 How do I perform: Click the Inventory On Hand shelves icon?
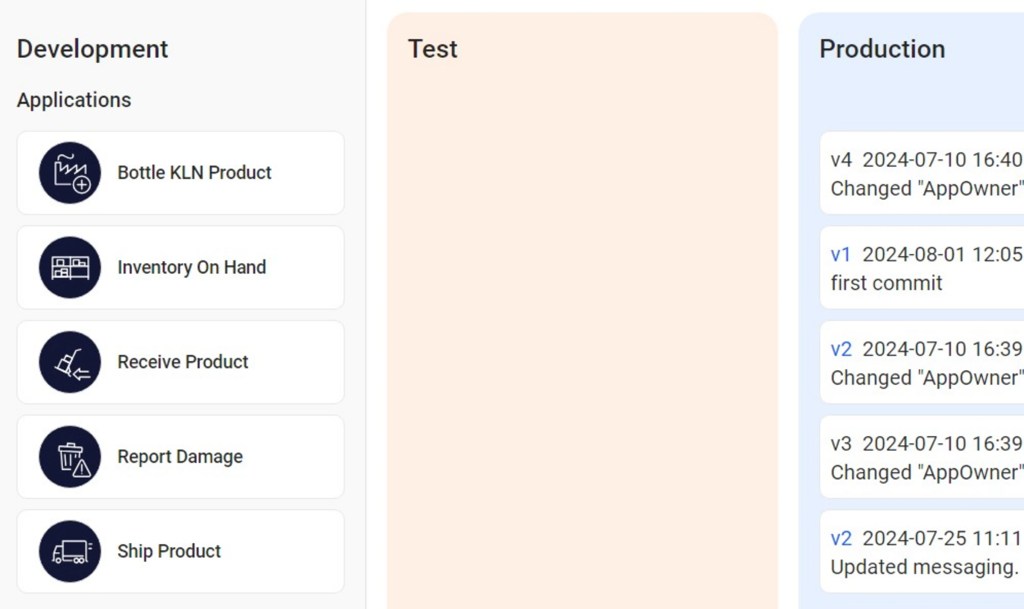pyautogui.click(x=70, y=267)
